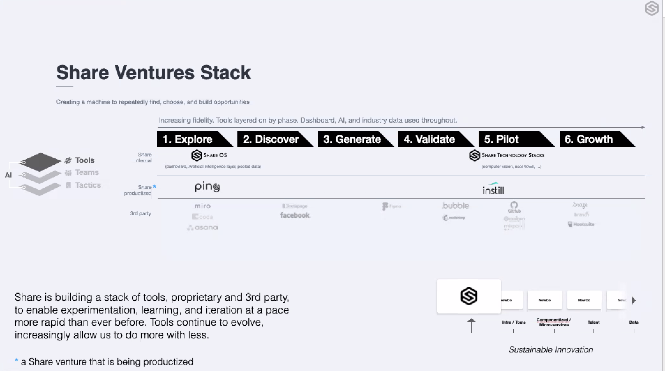Click the large Share logo card
Image resolution: width=665 pixels, height=371 pixels.
tap(469, 296)
